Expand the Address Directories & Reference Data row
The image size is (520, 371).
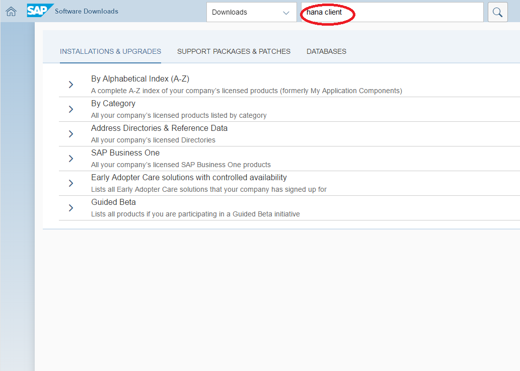point(70,134)
